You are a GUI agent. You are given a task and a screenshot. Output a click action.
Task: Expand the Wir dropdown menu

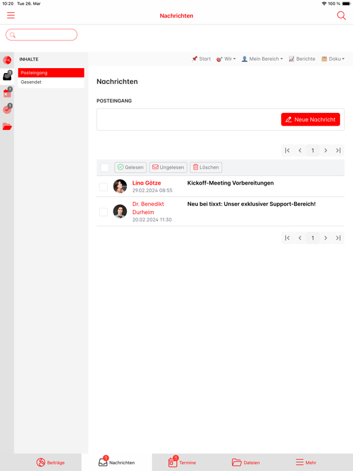click(x=226, y=59)
